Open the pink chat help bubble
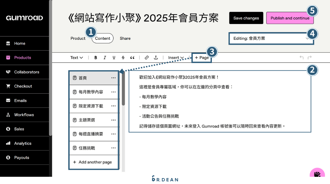 point(317,173)
